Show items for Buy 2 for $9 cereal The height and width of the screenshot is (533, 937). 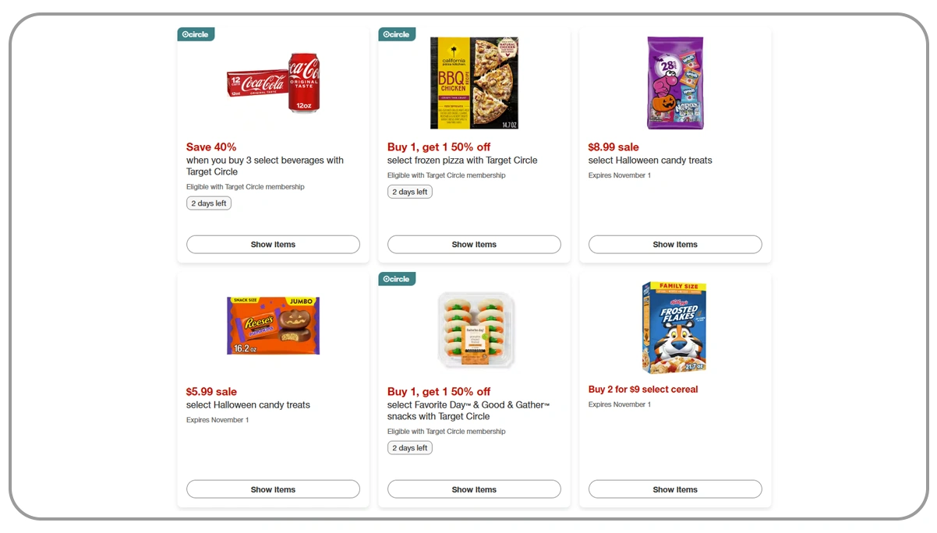pos(675,489)
